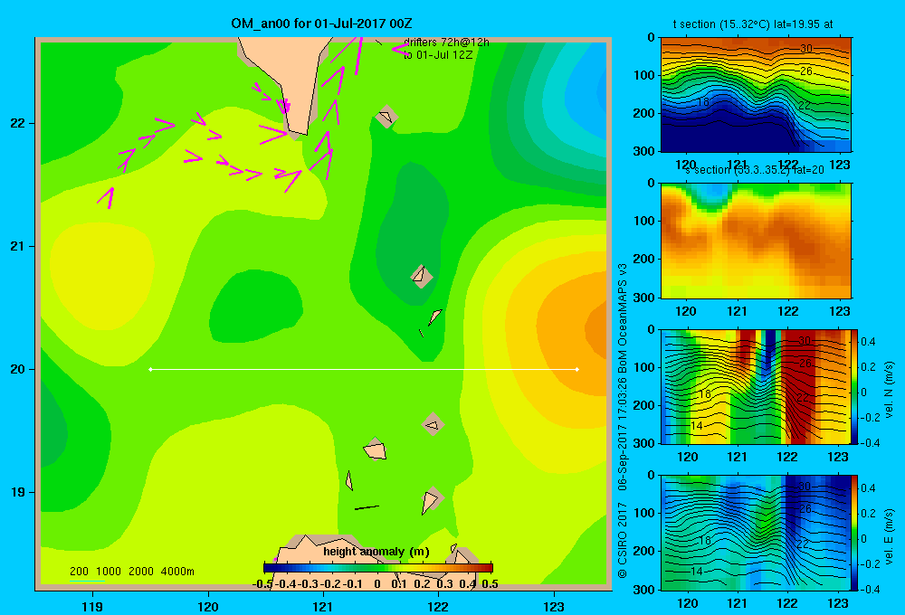Click contour label 30 in temperature section
Image resolution: width=905 pixels, height=615 pixels.
click(x=806, y=49)
